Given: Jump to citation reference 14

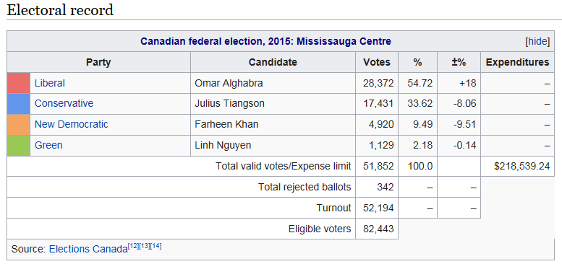Looking at the screenshot, I should point(156,246).
